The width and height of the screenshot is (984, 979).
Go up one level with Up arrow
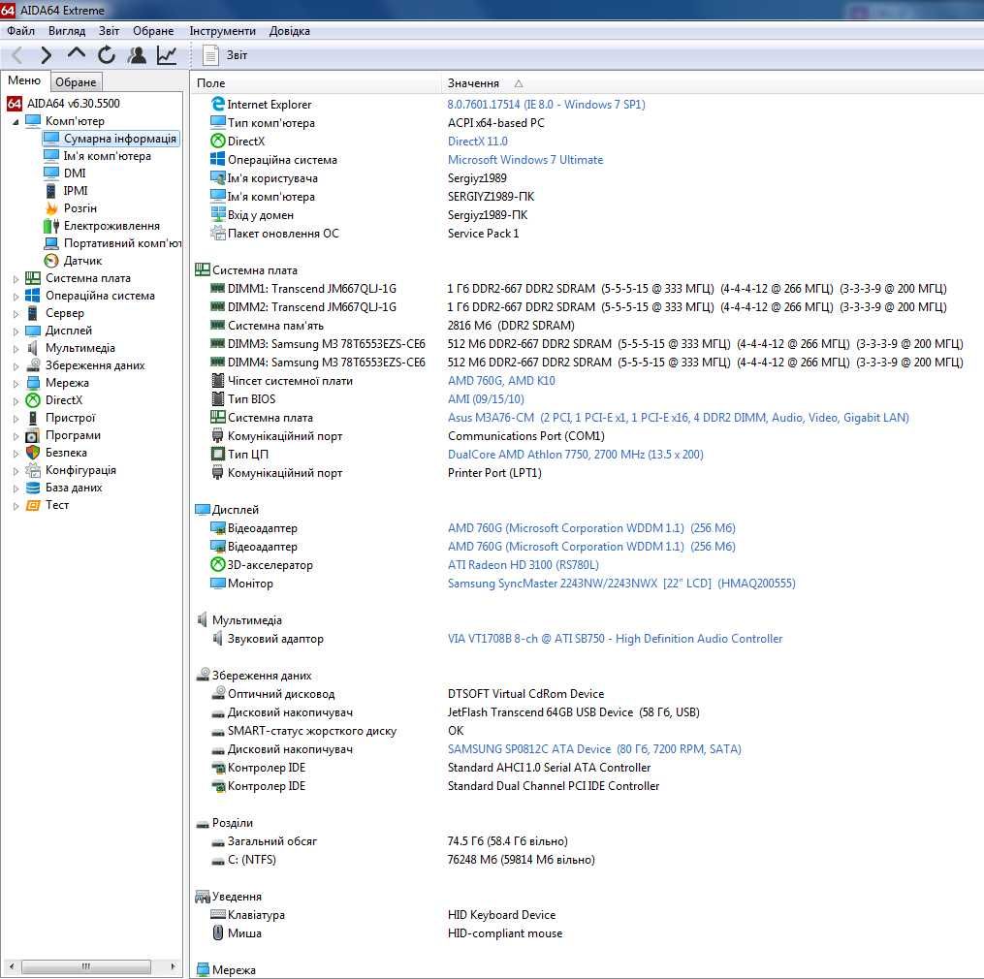coord(76,54)
